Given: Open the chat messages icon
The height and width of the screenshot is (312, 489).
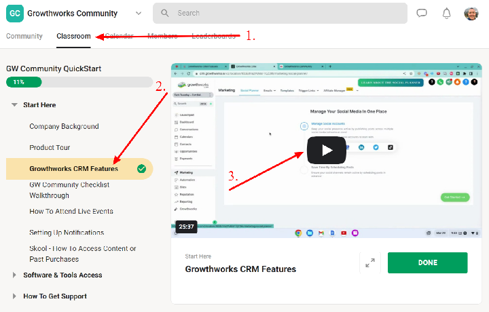Looking at the screenshot, I should pyautogui.click(x=422, y=13).
